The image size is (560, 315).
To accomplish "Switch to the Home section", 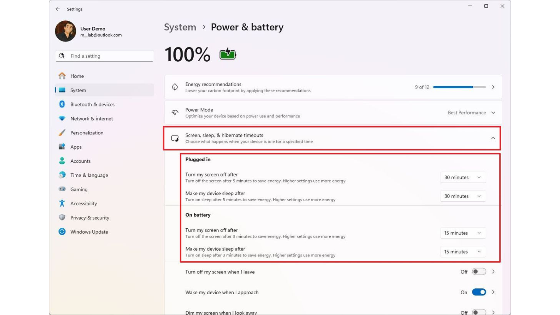I will point(77,76).
